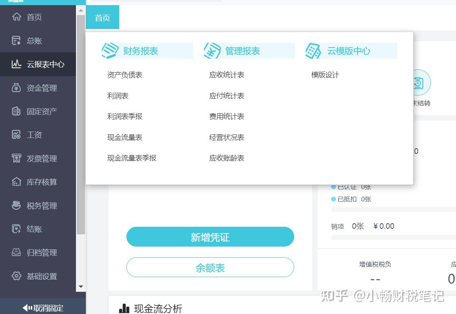Select the 现金流量表季报 menu entry
Screen dimensions: 456x314
[132, 158]
